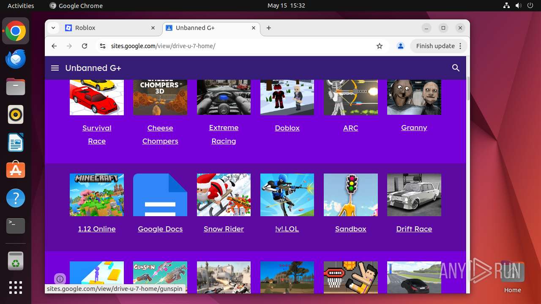Viewport: 541px width, 304px height.
Task: Click the Minecraft game thumbnail
Action: [x=97, y=195]
